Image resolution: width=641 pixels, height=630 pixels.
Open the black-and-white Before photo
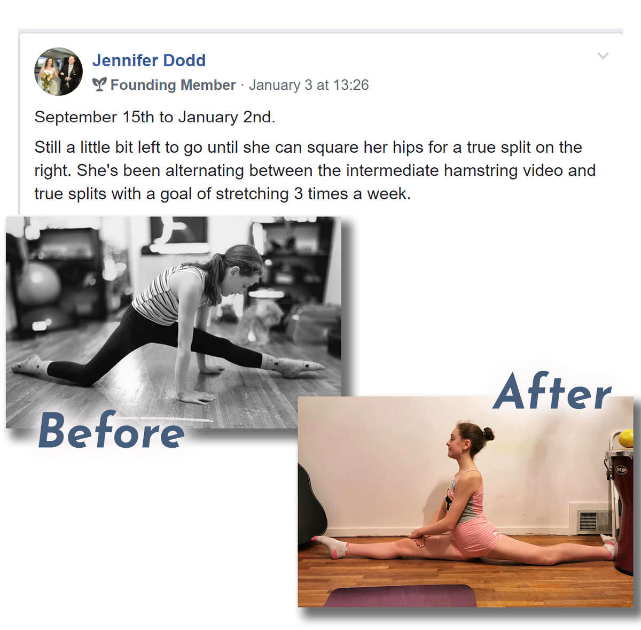pyautogui.click(x=174, y=322)
